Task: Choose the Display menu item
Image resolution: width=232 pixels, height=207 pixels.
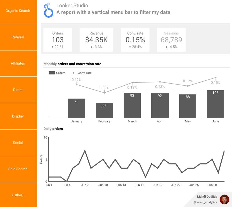Action: (x=19, y=116)
